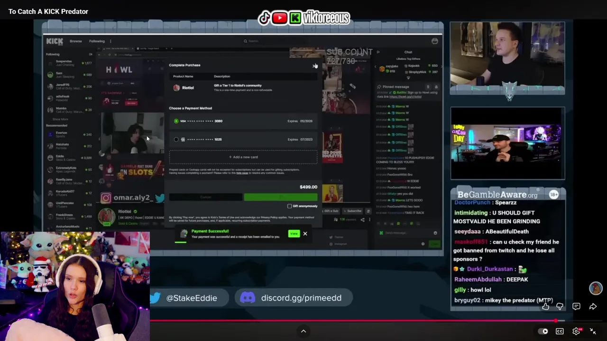Open Mamba channel in sidebar
This screenshot has width=607, height=341.
pos(69,109)
